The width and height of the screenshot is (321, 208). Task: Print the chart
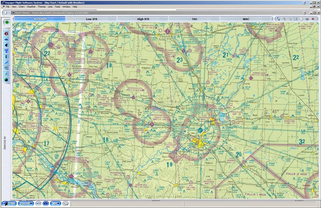(x=307, y=19)
